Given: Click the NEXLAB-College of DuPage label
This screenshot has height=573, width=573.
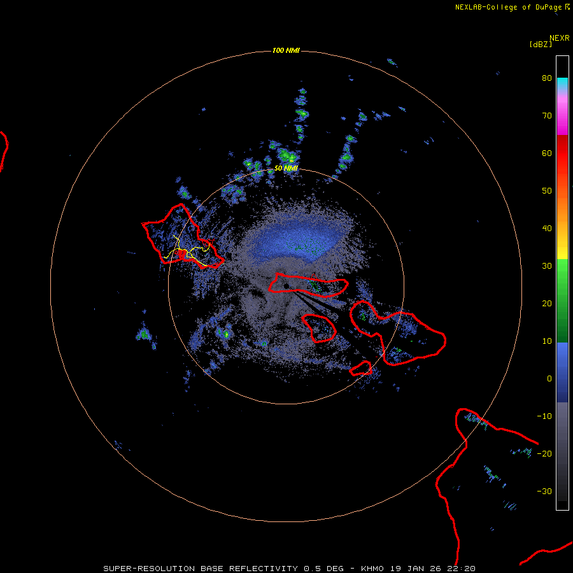Looking at the screenshot, I should (x=508, y=7).
